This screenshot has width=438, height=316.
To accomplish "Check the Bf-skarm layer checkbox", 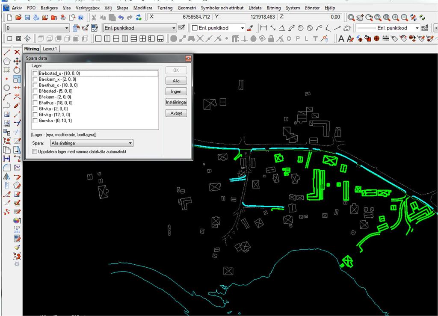I will [x=35, y=97].
